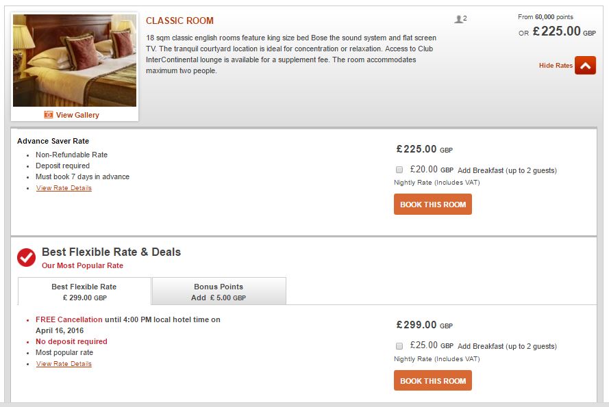Tick the £25.00 Add Breakfast checkbox
The width and height of the screenshot is (609, 407).
[x=399, y=346]
